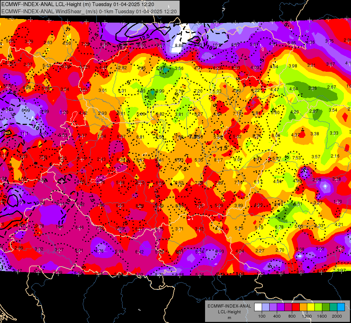Click the wind shear value 3.56

click(179, 68)
